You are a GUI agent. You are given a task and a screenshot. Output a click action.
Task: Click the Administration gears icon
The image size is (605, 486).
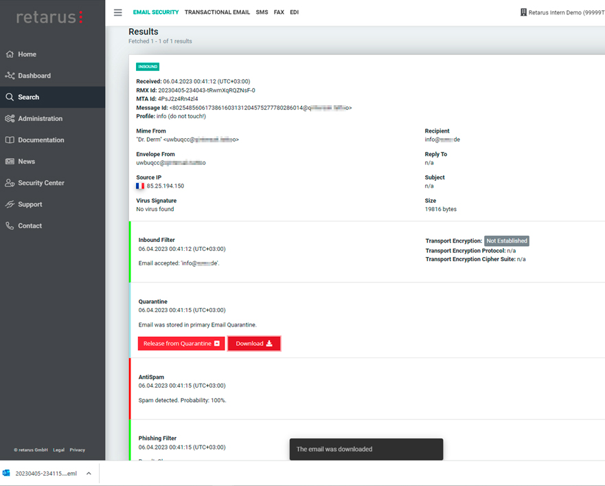[x=10, y=119]
